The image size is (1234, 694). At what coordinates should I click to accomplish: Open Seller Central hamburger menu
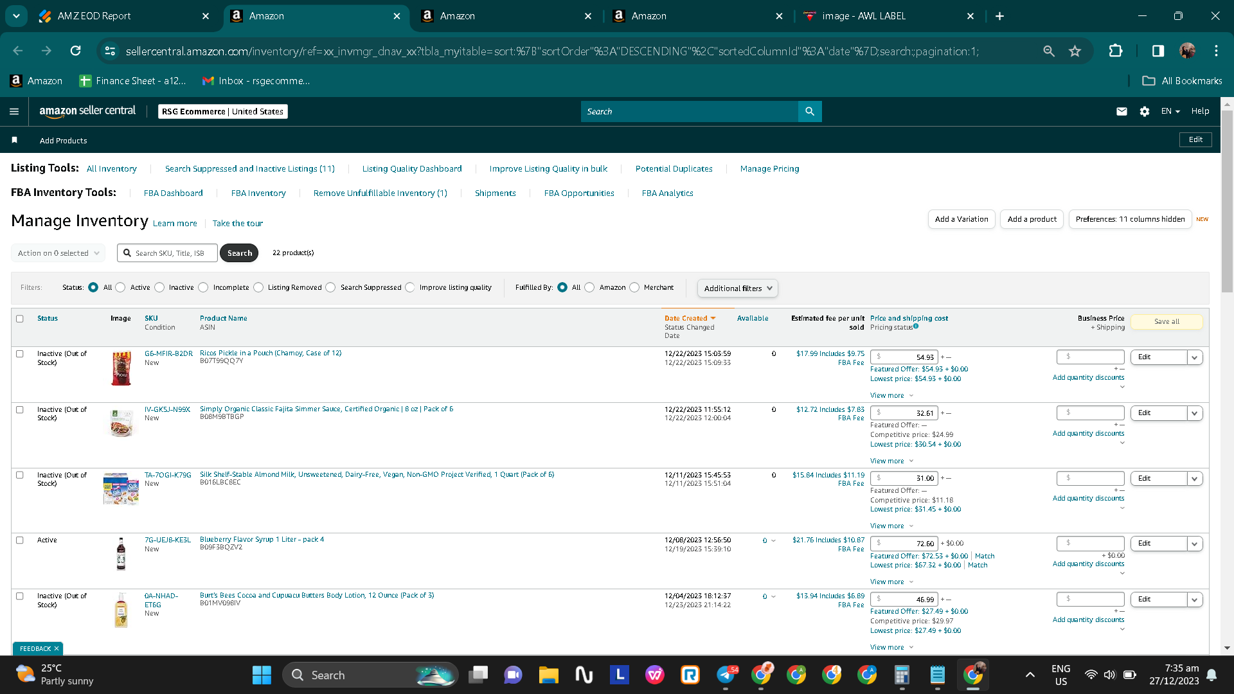[x=14, y=111]
